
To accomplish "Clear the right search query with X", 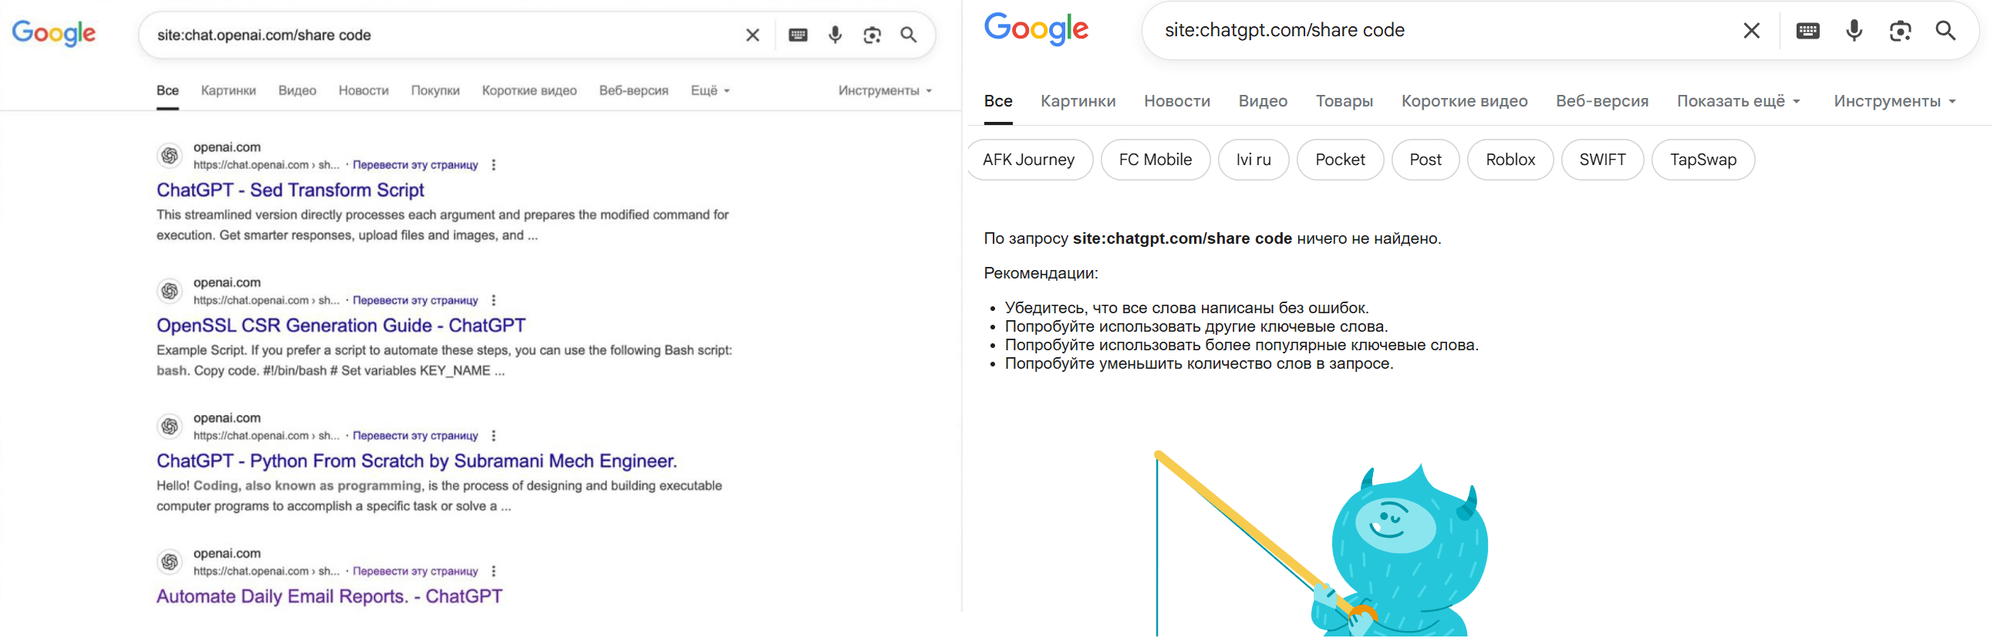I will coord(1752,31).
